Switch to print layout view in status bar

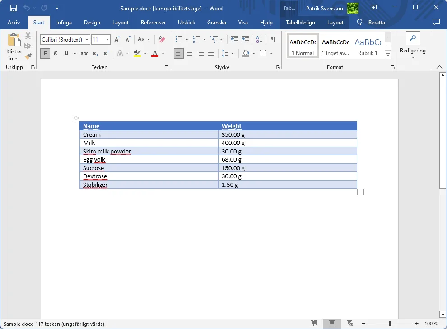coord(331,323)
